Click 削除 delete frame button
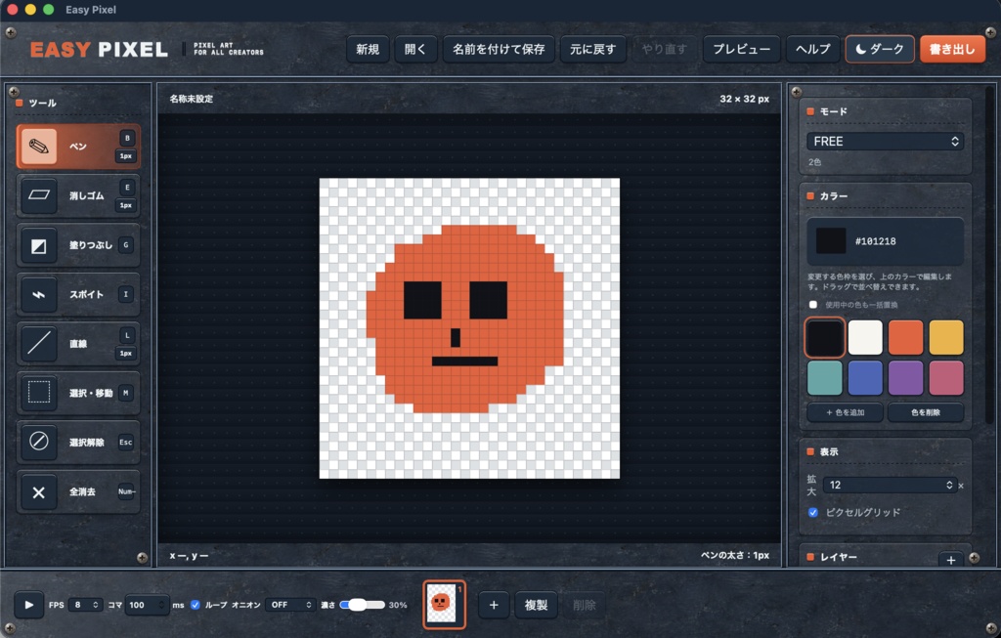The width and height of the screenshot is (1001, 638). (585, 605)
